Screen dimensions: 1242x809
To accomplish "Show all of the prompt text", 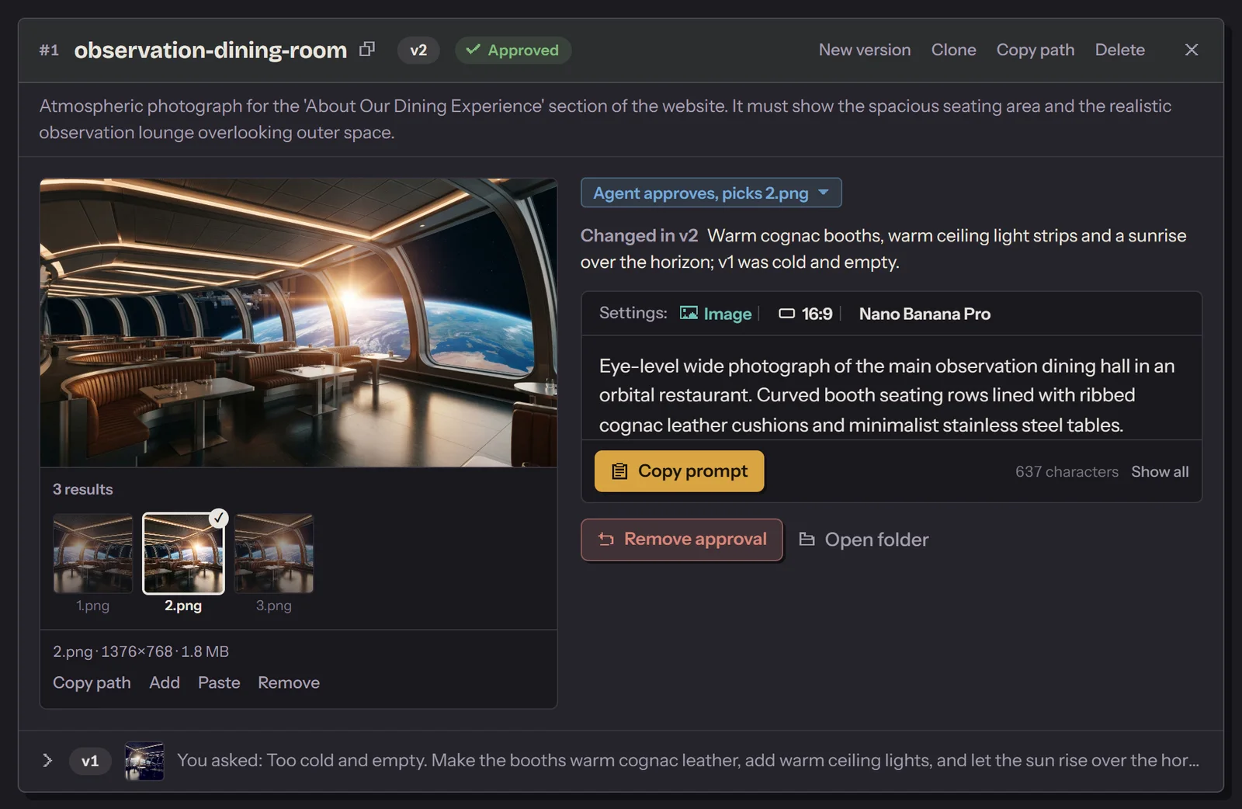I will tap(1160, 472).
